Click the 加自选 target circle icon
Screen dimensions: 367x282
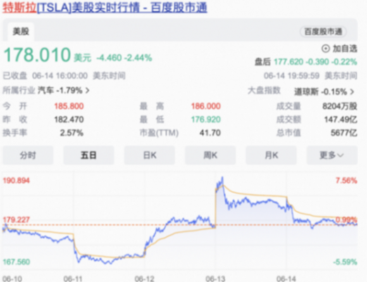coord(326,49)
